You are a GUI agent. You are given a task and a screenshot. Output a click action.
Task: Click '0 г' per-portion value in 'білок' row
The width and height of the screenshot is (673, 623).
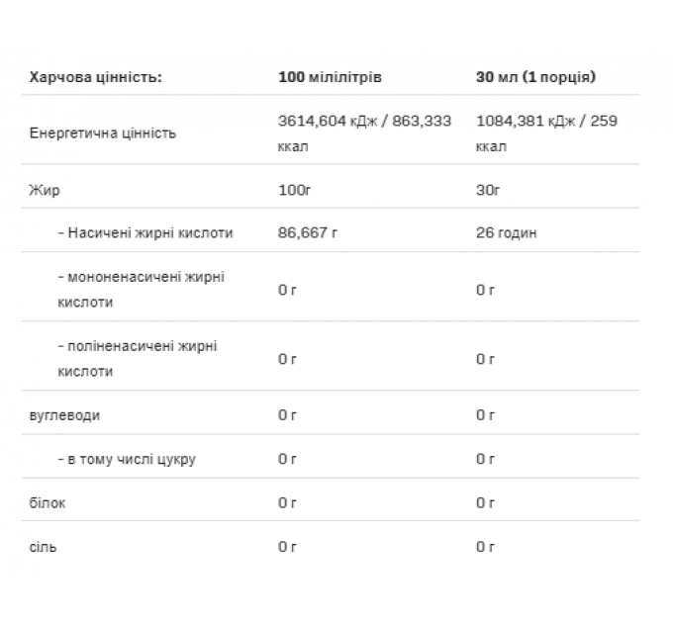485,502
